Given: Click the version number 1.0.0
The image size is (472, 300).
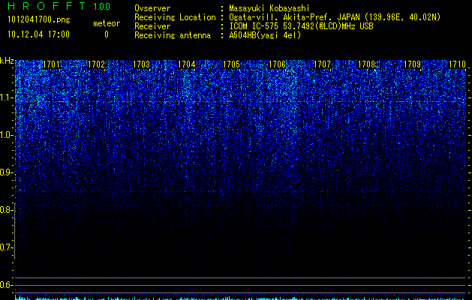Looking at the screenshot, I should click(x=101, y=6).
